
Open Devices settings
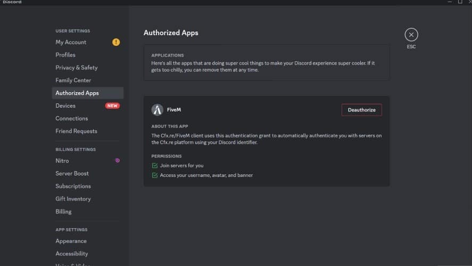coord(88,106)
